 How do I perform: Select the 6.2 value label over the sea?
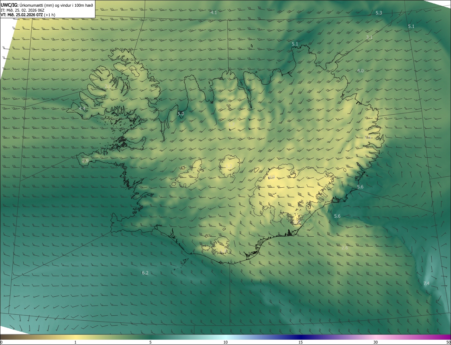(145, 273)
